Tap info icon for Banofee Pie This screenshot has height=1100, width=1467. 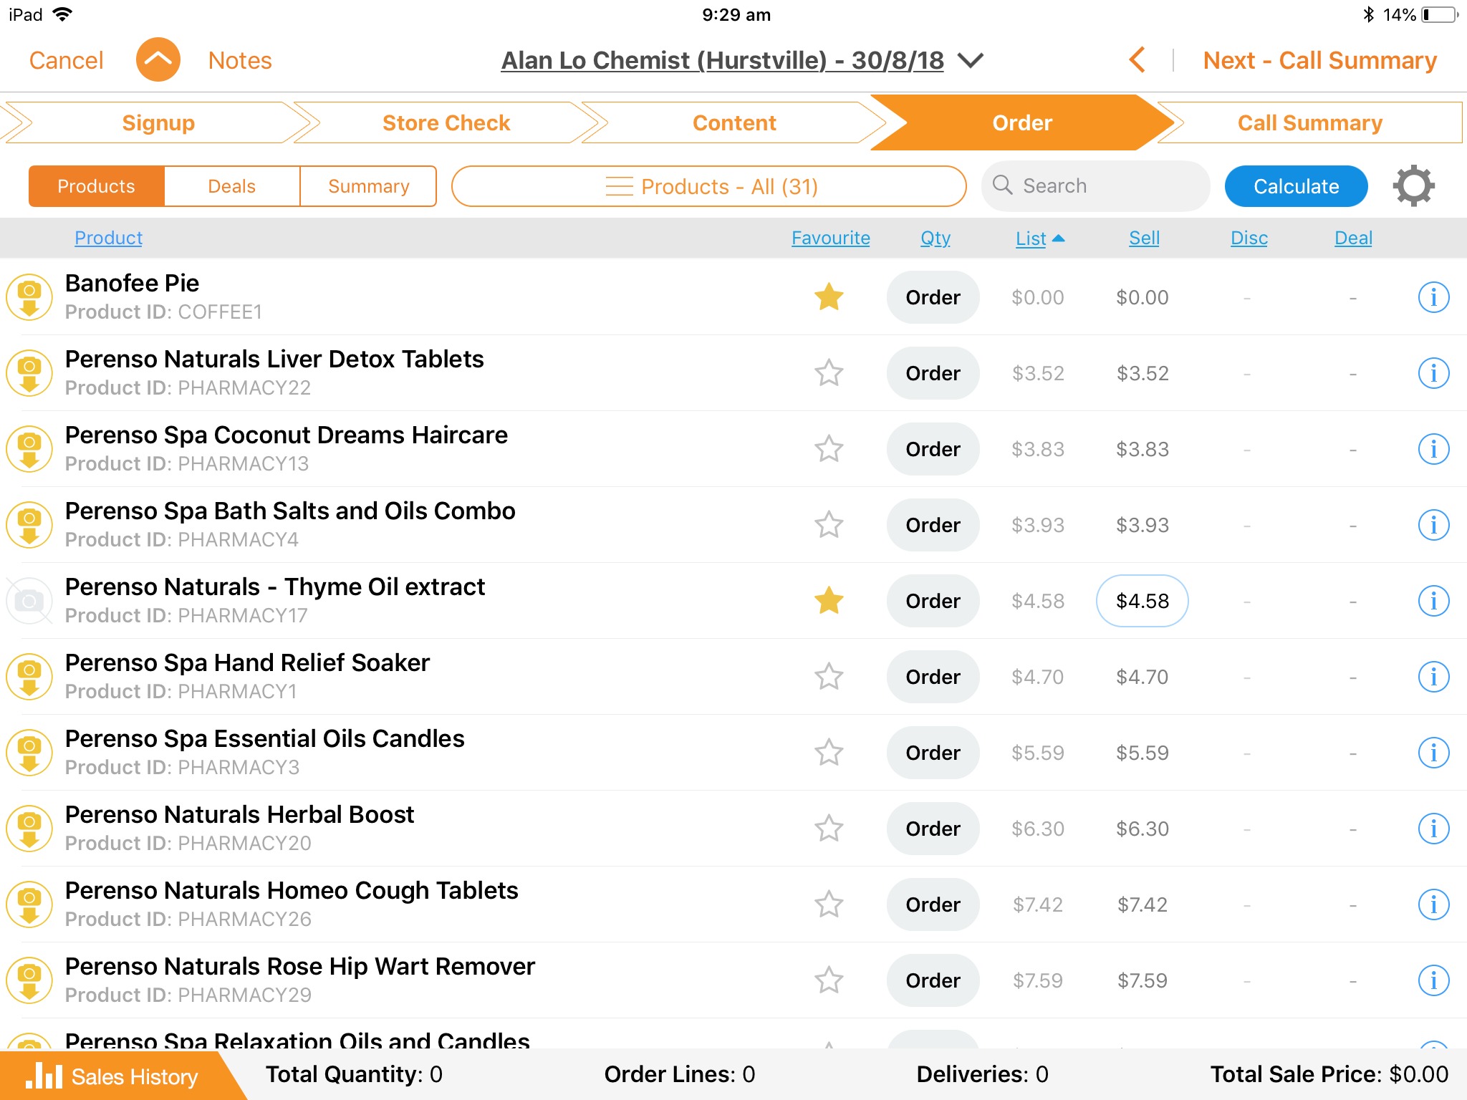click(1433, 297)
